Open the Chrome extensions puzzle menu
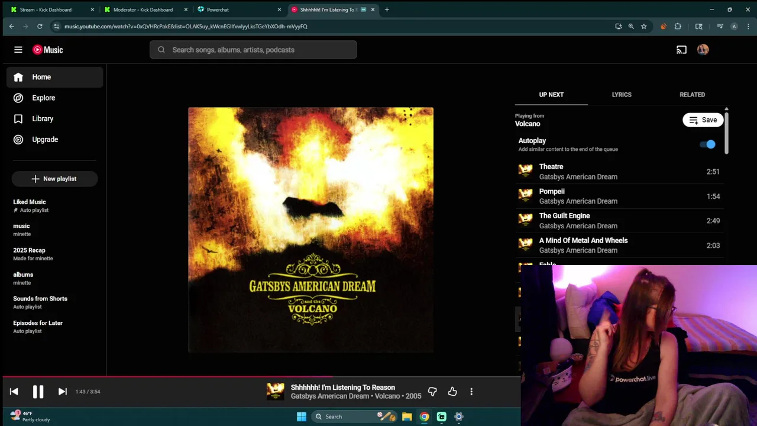Viewport: 757px width, 426px height. pyautogui.click(x=678, y=26)
